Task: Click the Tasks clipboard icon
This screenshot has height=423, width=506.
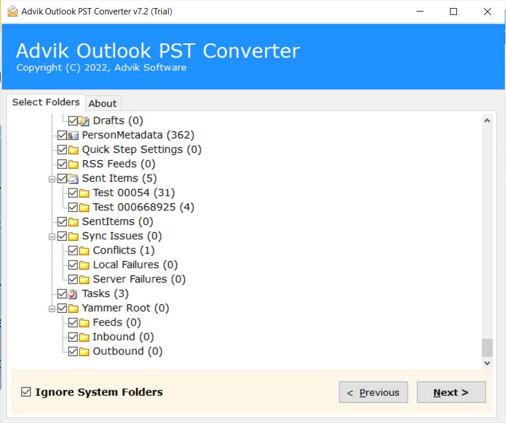Action: point(73,294)
